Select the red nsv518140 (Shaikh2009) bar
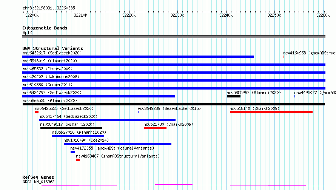 point(271,112)
